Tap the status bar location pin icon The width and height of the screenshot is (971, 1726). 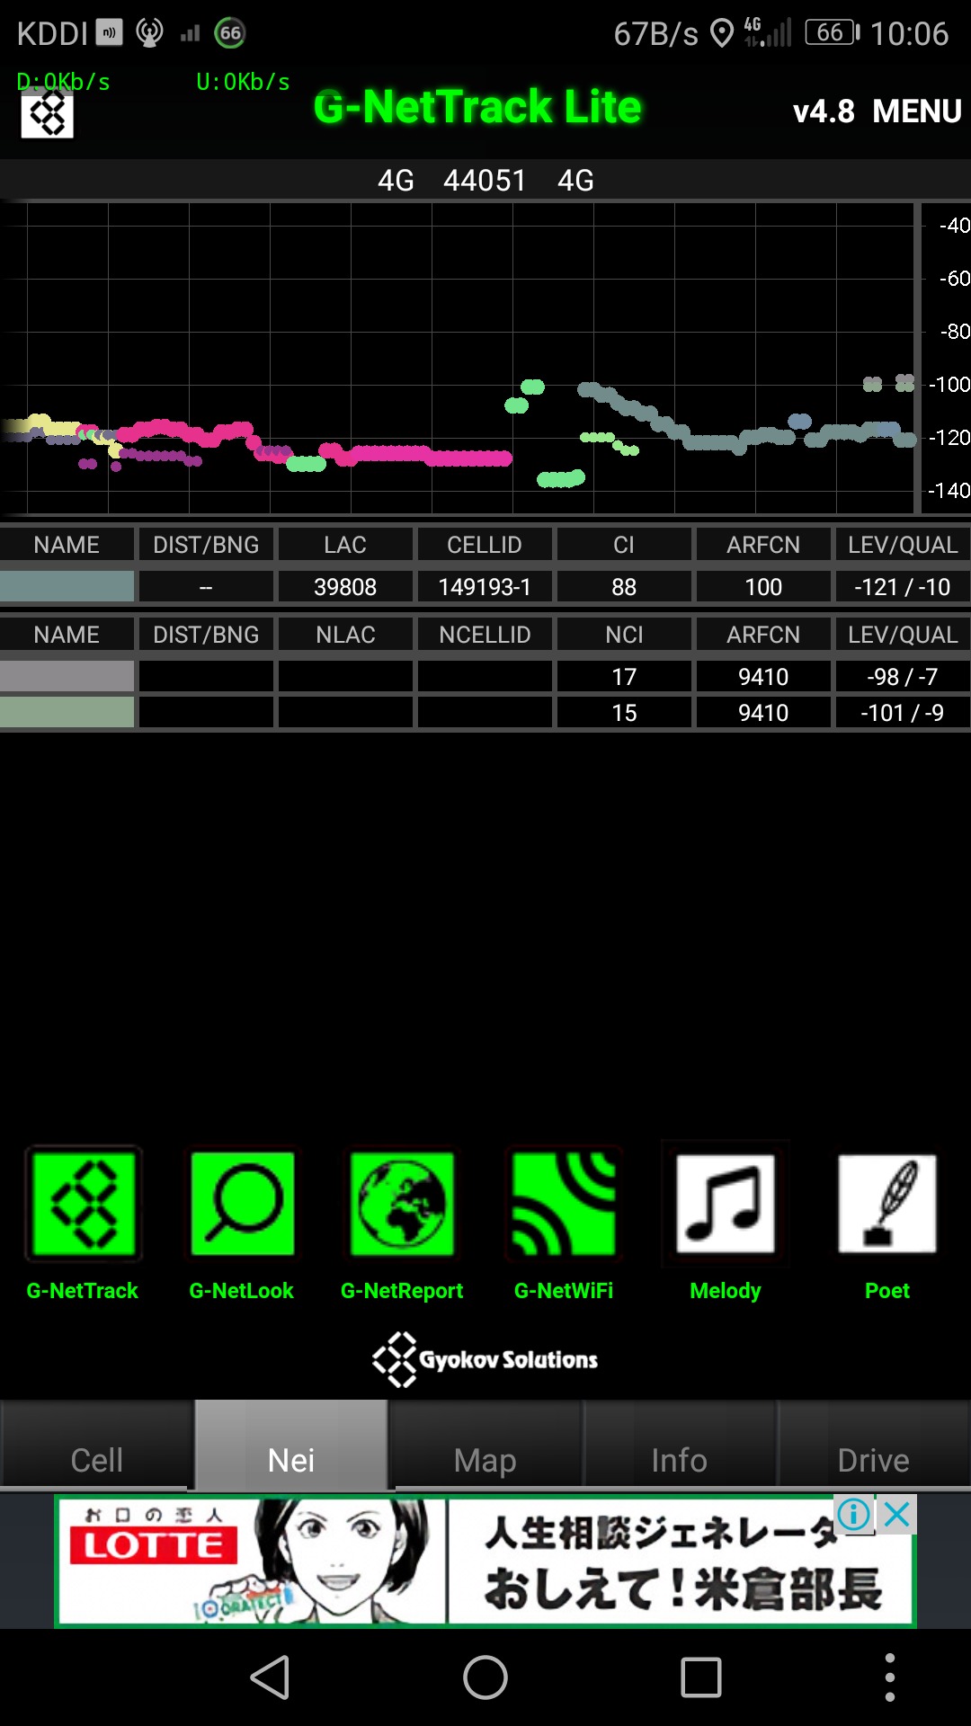721,33
